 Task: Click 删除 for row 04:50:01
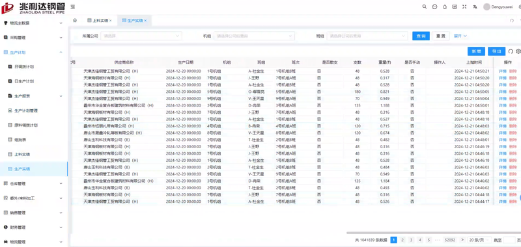pyautogui.click(x=513, y=105)
